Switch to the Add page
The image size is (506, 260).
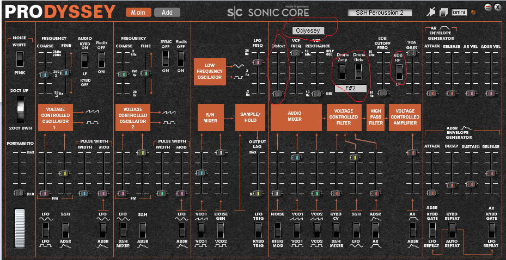pyautogui.click(x=167, y=12)
